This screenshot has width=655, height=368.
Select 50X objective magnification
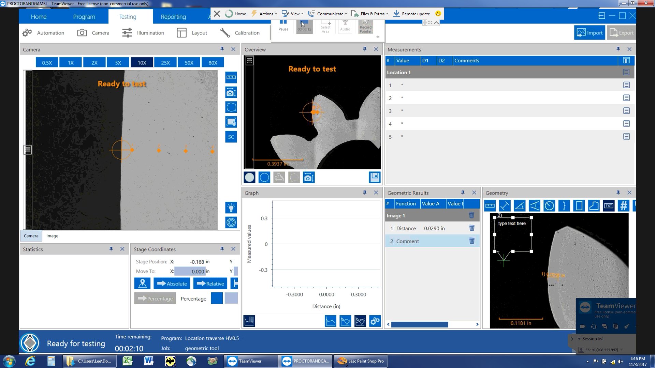click(189, 63)
